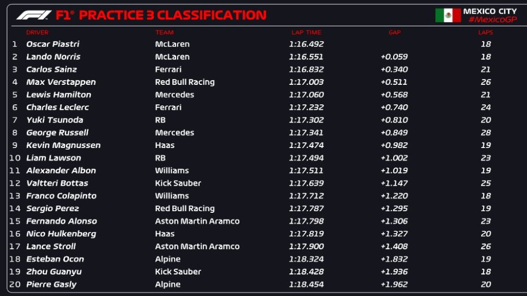
Task: Select the Laps column header
Action: tap(485, 33)
